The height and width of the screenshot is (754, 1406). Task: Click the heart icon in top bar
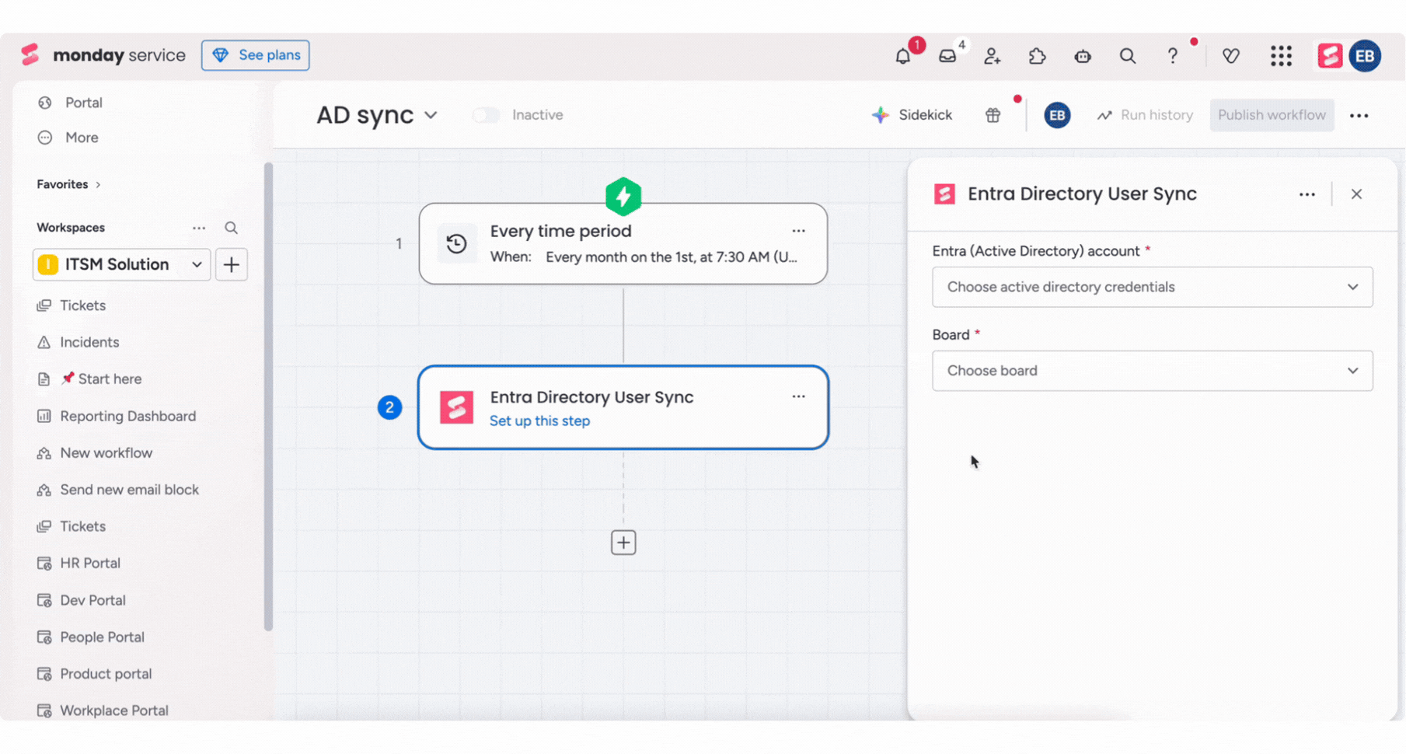coord(1230,56)
